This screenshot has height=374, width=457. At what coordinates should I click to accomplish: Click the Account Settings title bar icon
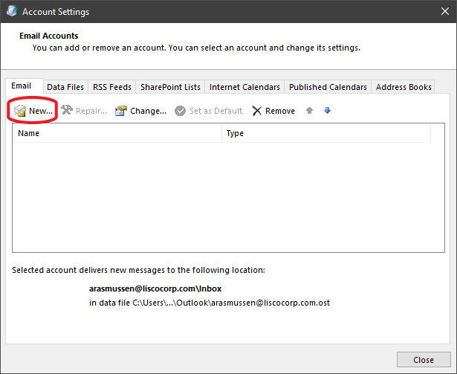(x=12, y=12)
